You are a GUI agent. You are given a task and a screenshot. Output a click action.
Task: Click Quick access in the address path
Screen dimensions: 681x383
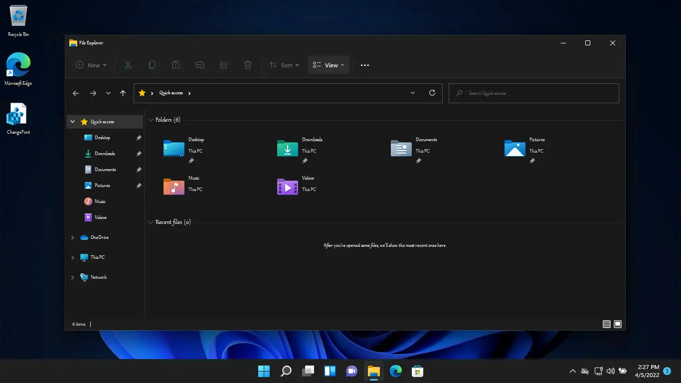(x=171, y=93)
